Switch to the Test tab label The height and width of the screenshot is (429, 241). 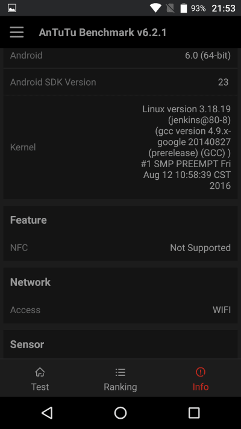coord(40,387)
